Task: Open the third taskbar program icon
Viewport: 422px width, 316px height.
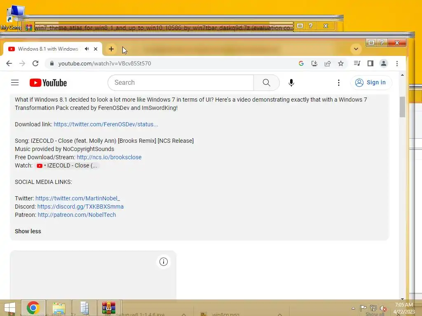Action: (x=84, y=308)
